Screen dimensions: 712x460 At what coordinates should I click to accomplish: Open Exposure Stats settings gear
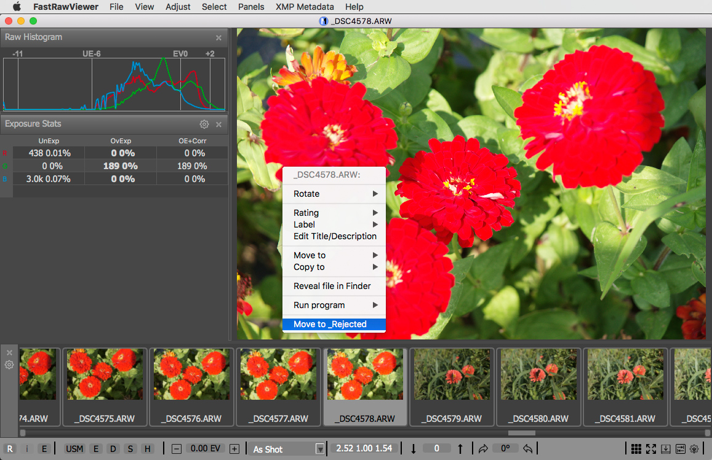[x=204, y=124]
